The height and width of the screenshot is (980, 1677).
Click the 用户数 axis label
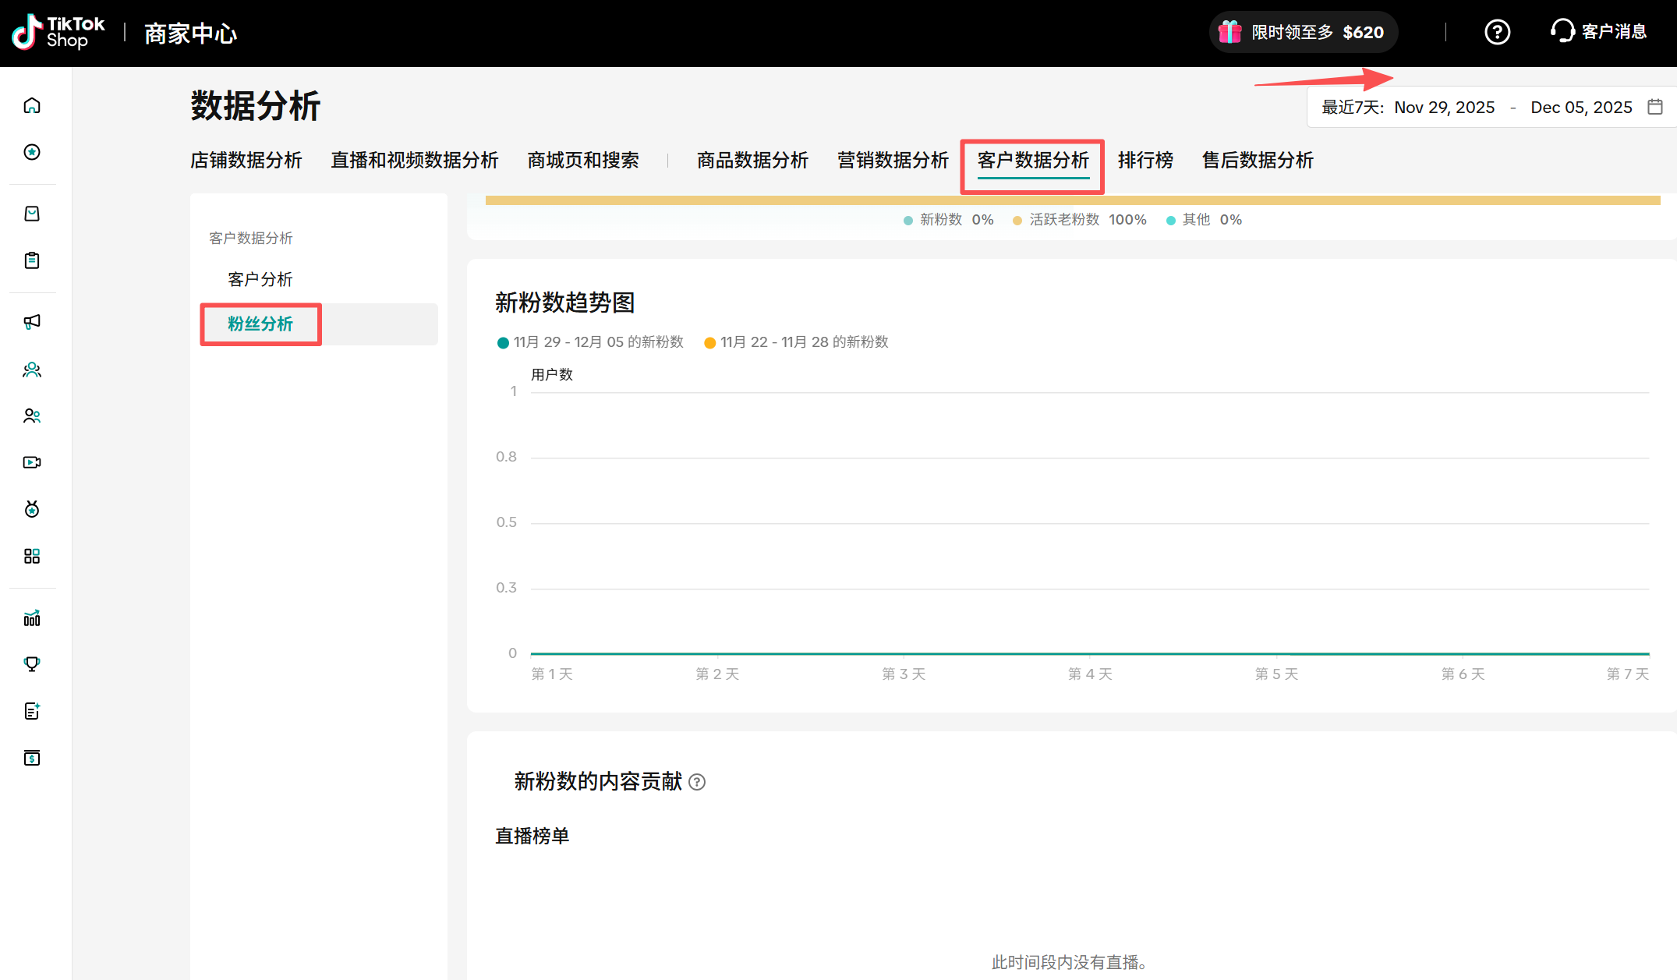pyautogui.click(x=552, y=375)
